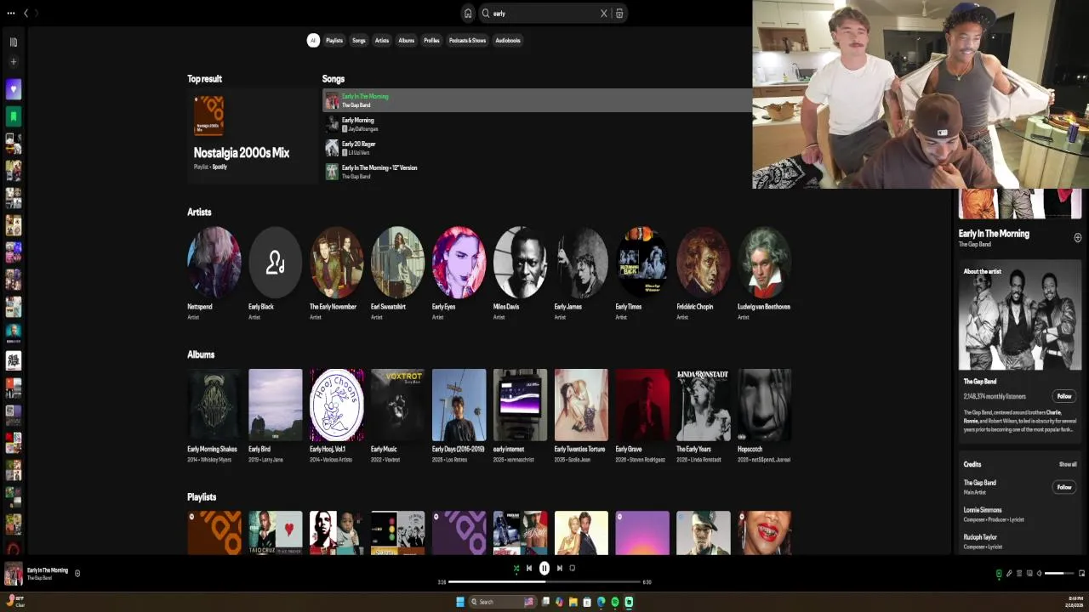Follow The Gap Band in the Credits section
1089x612 pixels.
[x=1064, y=487]
